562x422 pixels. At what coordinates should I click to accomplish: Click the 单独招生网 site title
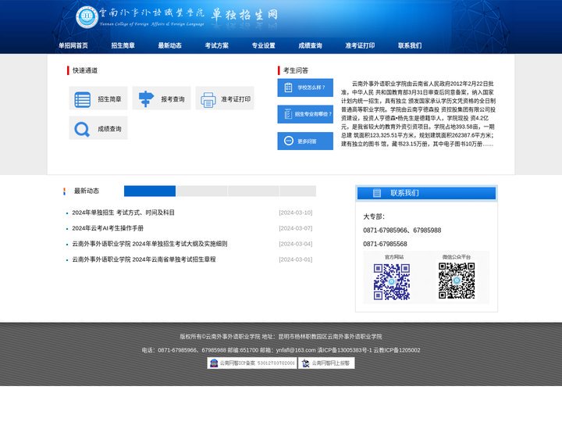244,15
